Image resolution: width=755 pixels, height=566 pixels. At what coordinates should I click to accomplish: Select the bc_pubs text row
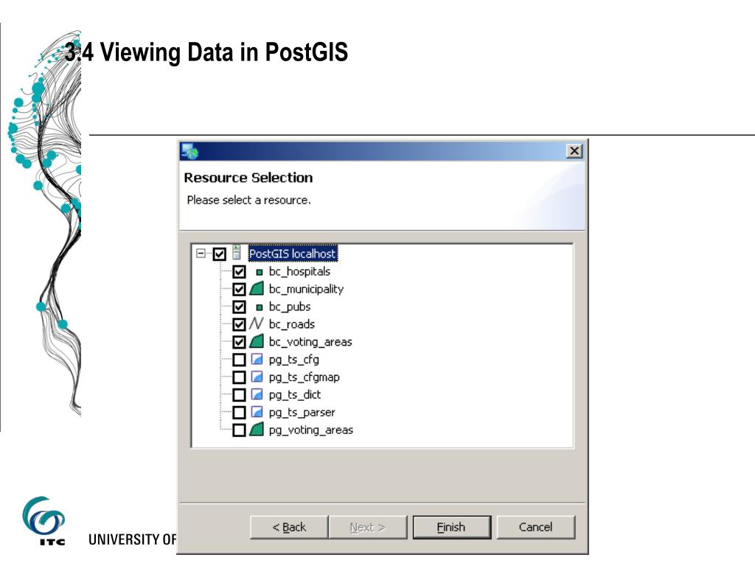tap(289, 307)
